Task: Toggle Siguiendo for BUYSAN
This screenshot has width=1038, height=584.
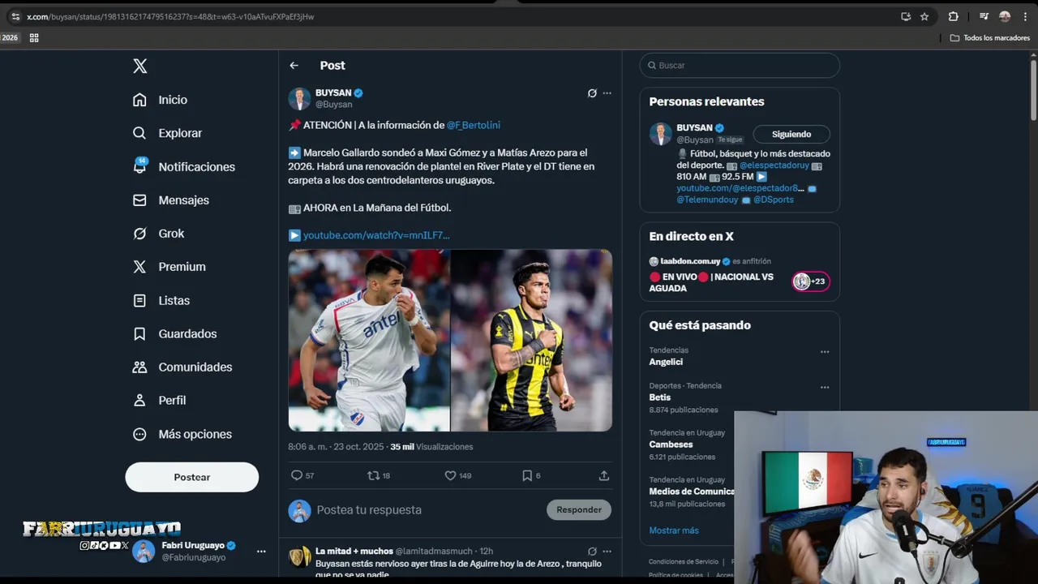Action: coord(791,134)
